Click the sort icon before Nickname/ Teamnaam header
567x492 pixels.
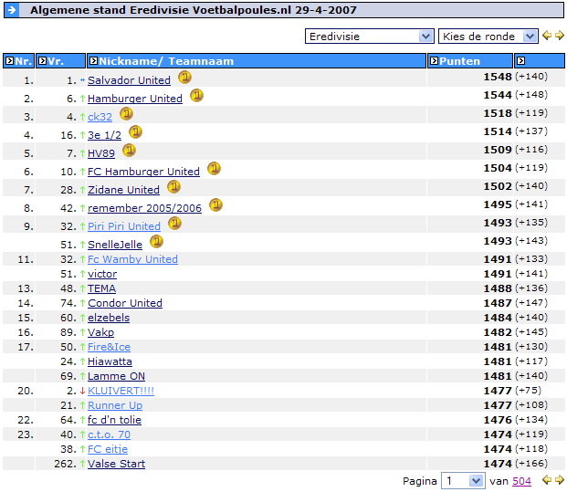93,61
